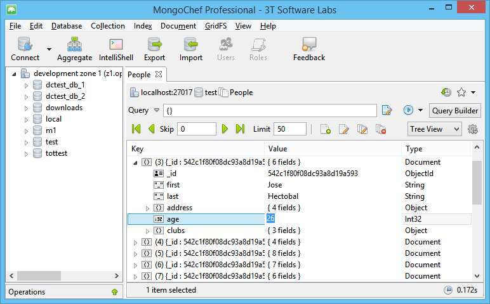This screenshot has height=304, width=490.
Task: Go to next page of results
Action: click(225, 129)
